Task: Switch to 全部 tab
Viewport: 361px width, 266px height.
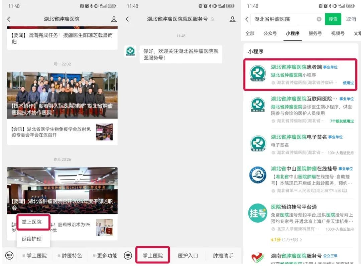Action: [x=250, y=33]
